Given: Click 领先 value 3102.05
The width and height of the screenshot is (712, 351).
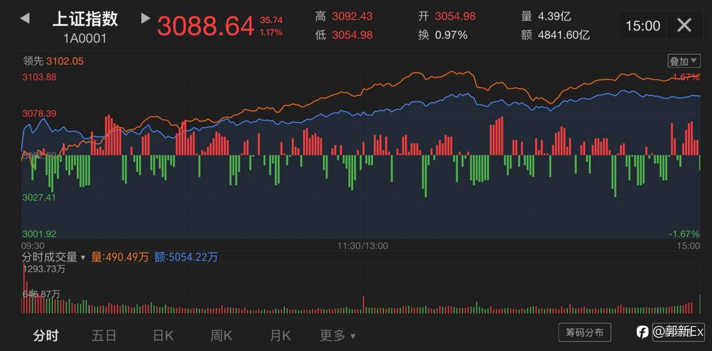Looking at the screenshot, I should point(65,61).
